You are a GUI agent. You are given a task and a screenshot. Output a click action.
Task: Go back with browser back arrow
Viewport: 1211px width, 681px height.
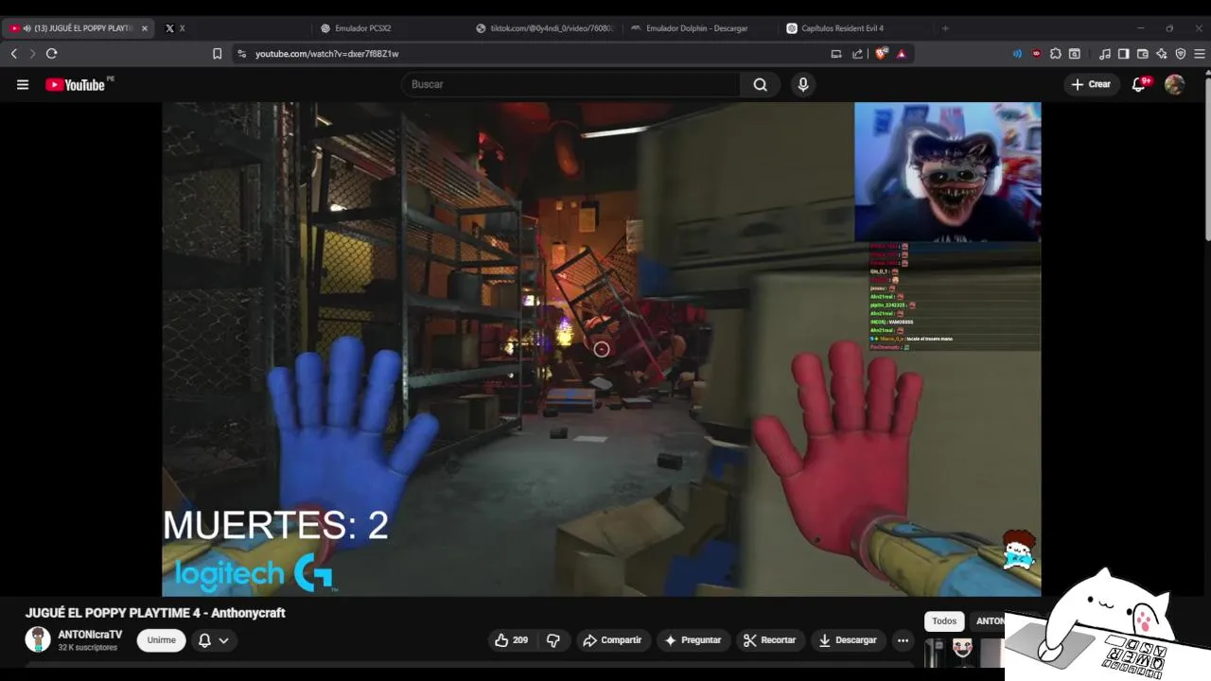pos(14,54)
